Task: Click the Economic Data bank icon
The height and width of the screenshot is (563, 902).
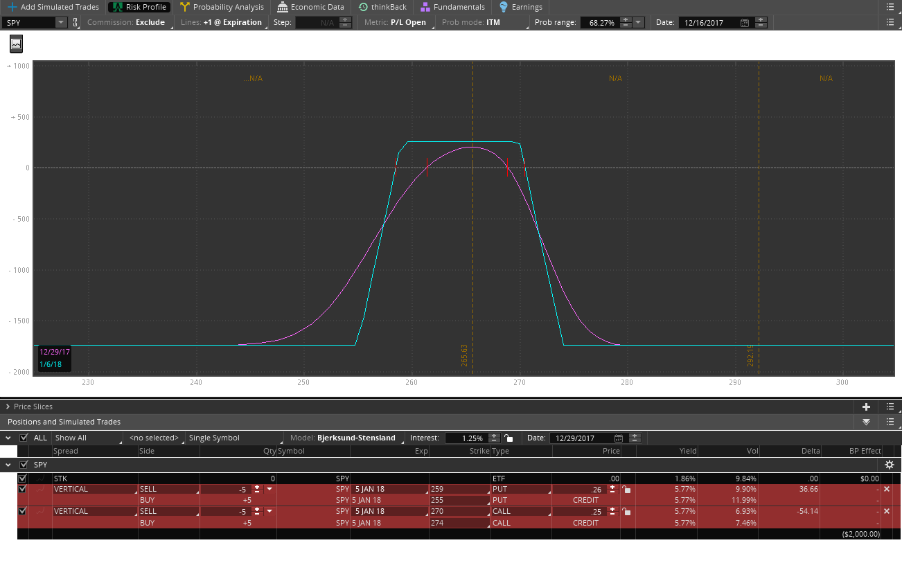Action: click(283, 7)
